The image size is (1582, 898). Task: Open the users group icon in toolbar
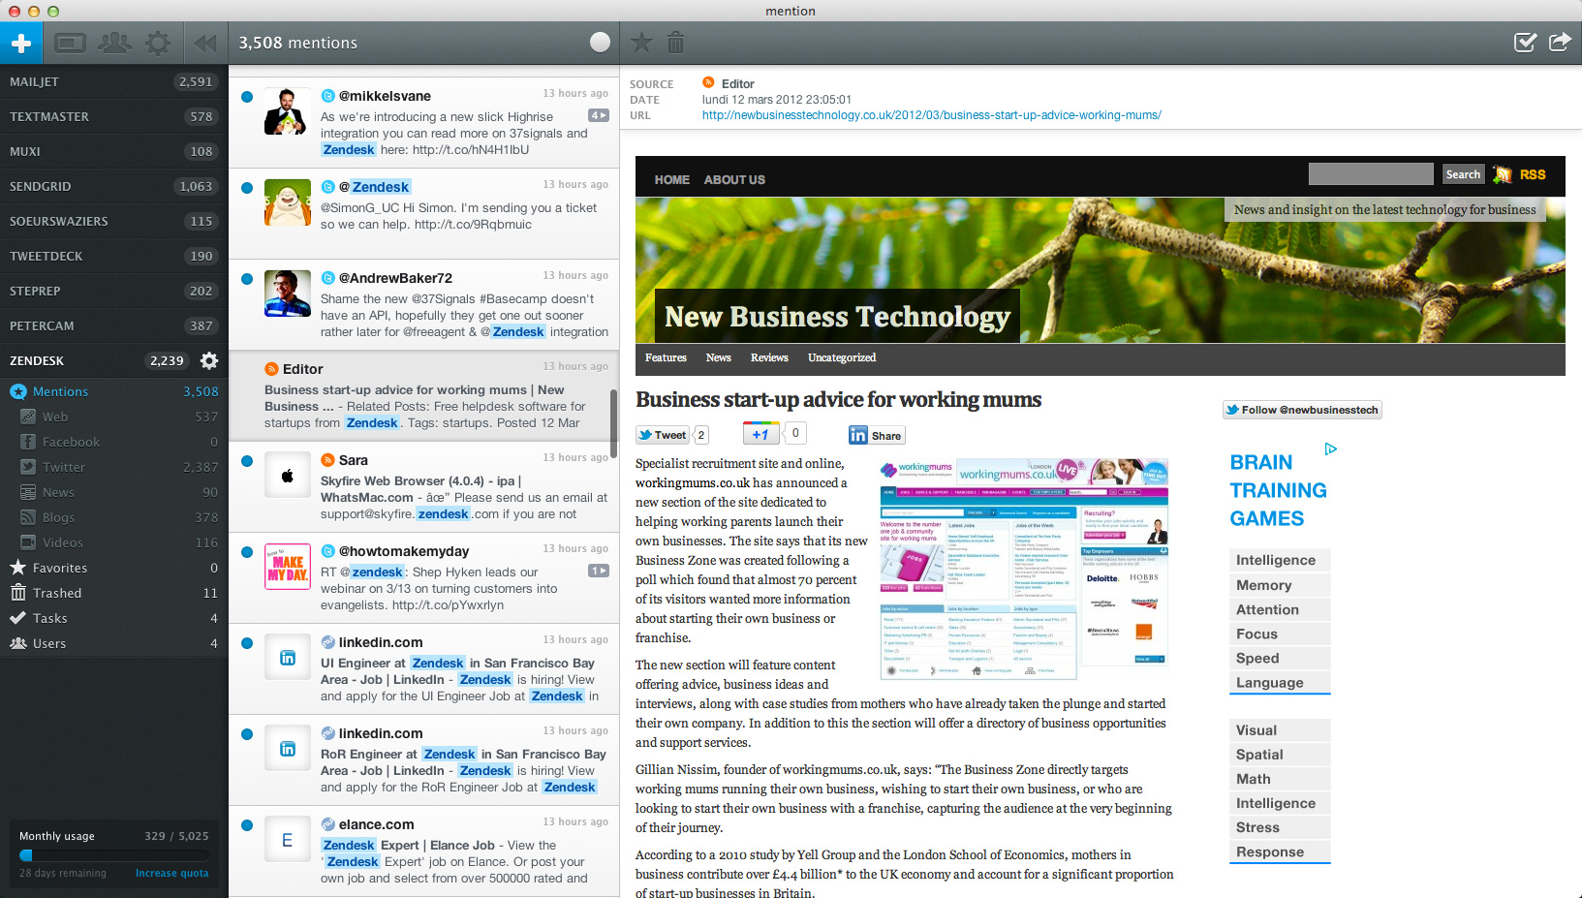[x=114, y=43]
